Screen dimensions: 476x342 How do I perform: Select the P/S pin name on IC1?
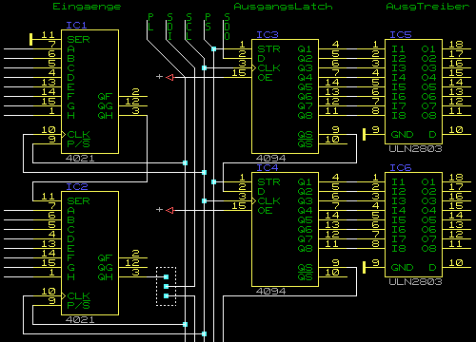point(78,144)
